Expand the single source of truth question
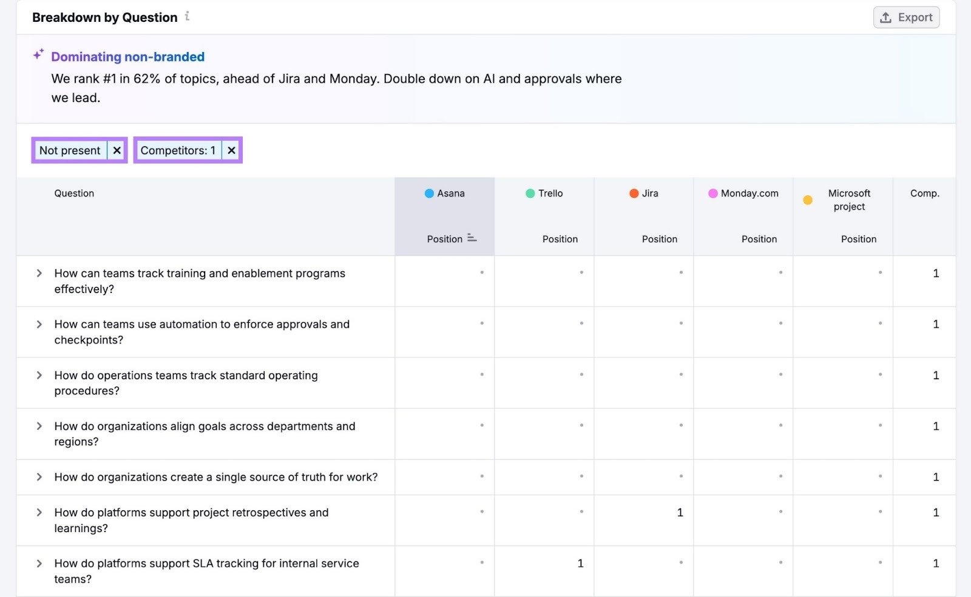 pos(38,477)
